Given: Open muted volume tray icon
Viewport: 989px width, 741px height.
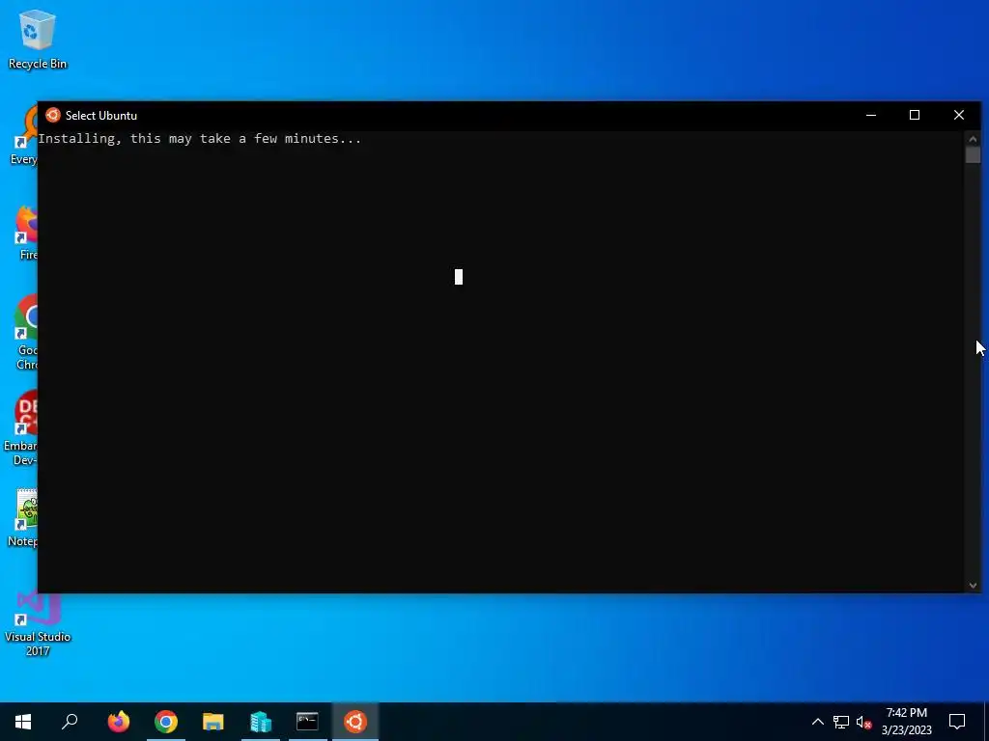Looking at the screenshot, I should (x=864, y=722).
